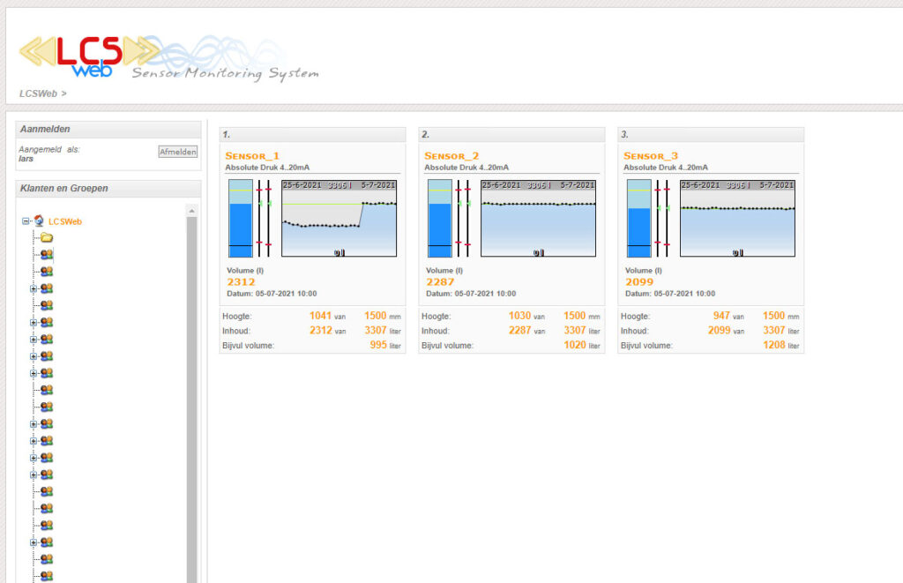Screen dimensions: 903x583
Task: Open the Sensor_1 trend chart
Action: 340,219
